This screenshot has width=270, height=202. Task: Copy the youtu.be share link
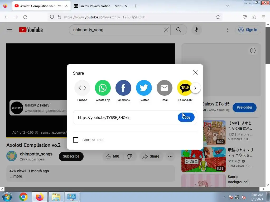(186, 117)
